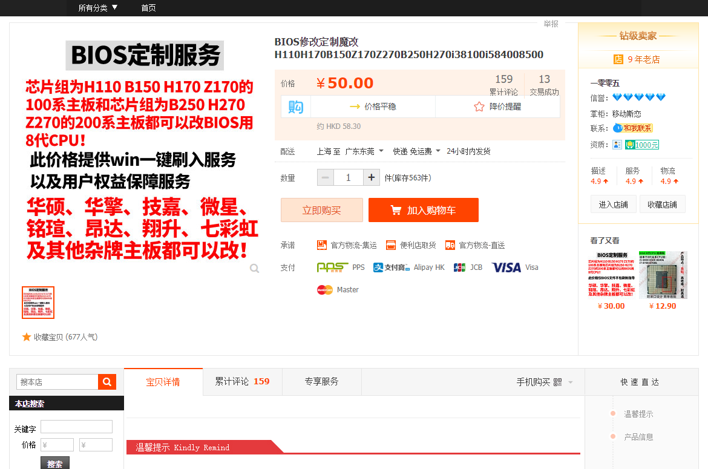Image resolution: width=708 pixels, height=469 pixels.
Task: Click the maximum price input field
Action: [96, 445]
